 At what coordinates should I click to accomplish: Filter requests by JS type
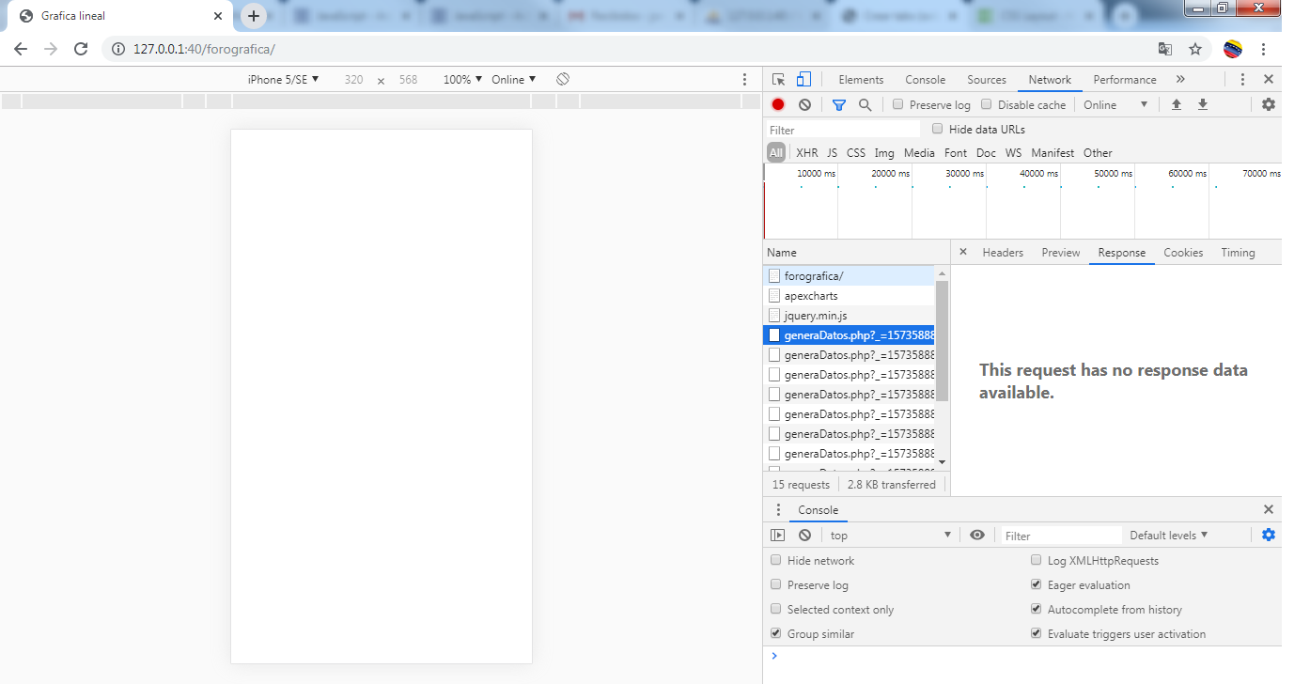[x=832, y=152]
